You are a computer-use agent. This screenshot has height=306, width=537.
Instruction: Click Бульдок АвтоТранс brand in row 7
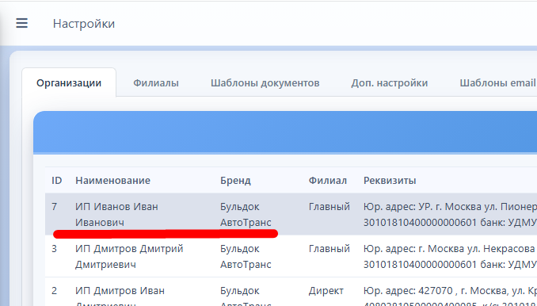246,215
